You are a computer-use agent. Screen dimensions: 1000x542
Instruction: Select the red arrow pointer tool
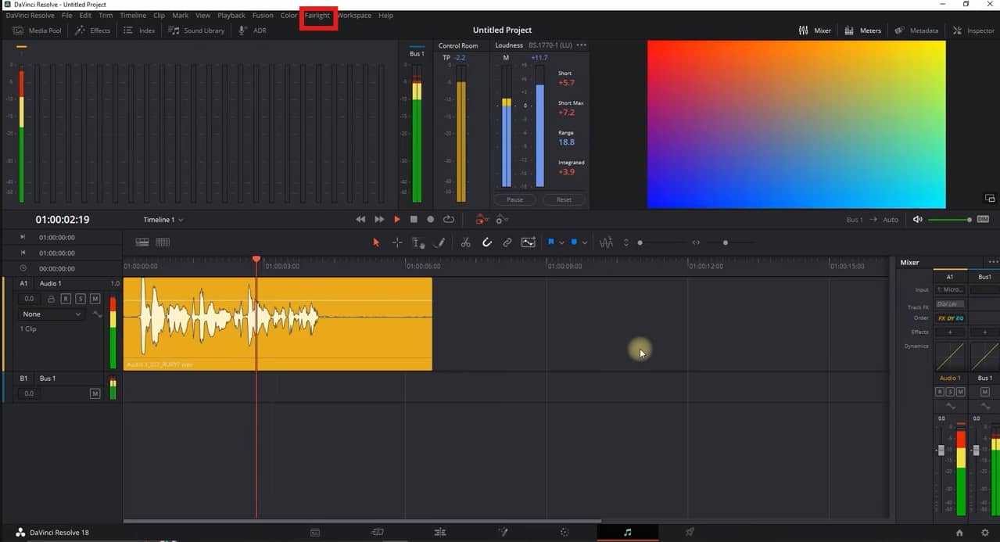(375, 242)
